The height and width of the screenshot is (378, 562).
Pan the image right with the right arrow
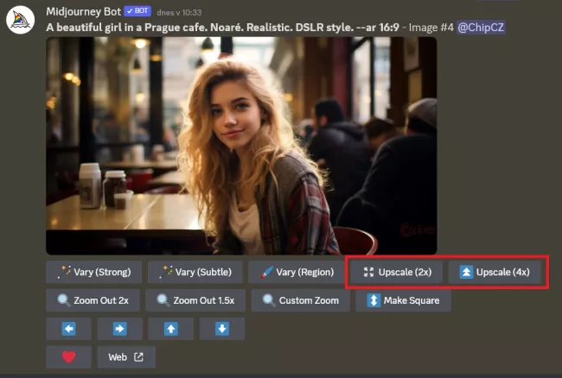tap(120, 329)
